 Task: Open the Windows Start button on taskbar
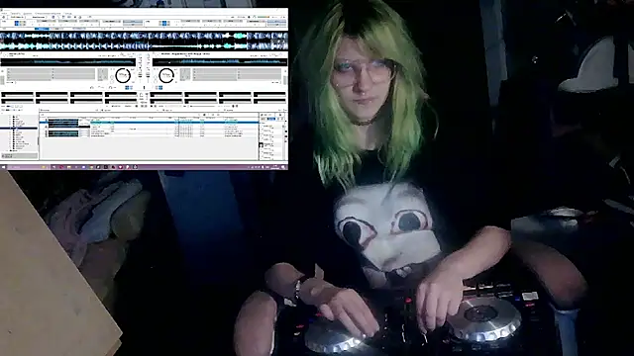[4, 167]
